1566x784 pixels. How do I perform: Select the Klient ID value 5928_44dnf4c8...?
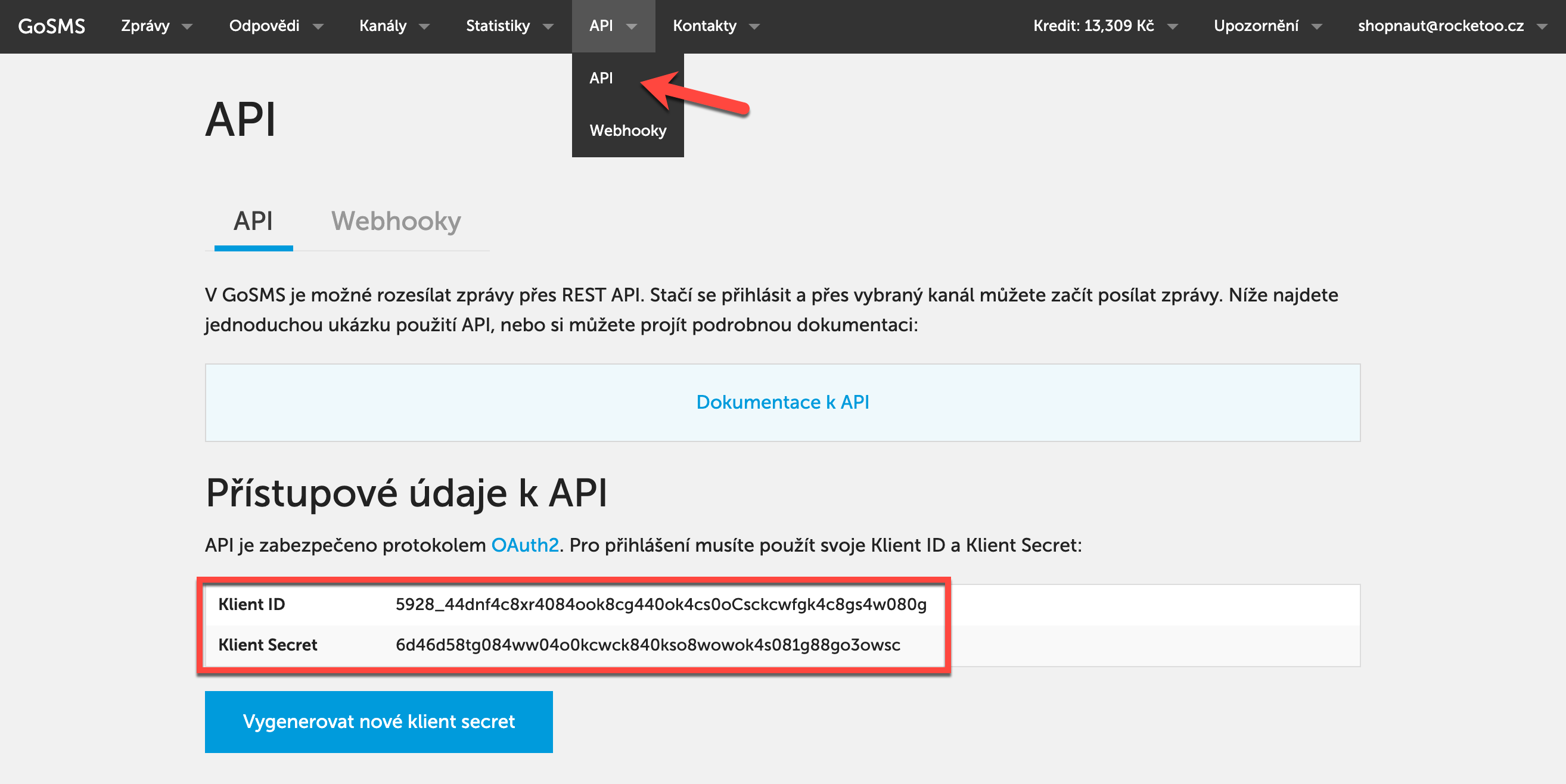pos(661,604)
